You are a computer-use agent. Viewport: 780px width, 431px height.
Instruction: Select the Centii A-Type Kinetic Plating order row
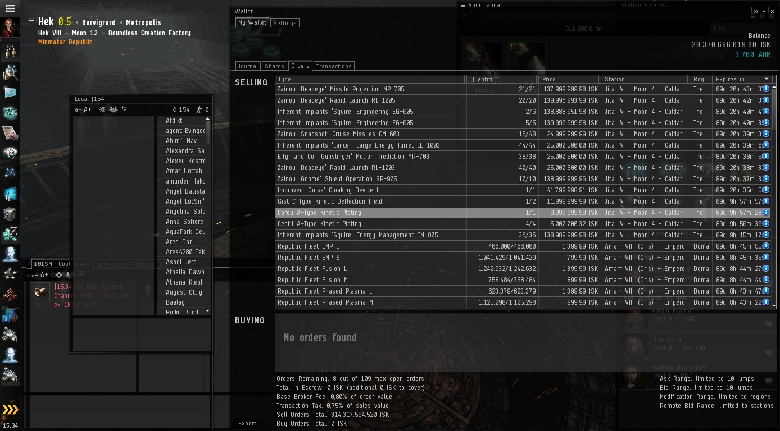click(x=523, y=224)
